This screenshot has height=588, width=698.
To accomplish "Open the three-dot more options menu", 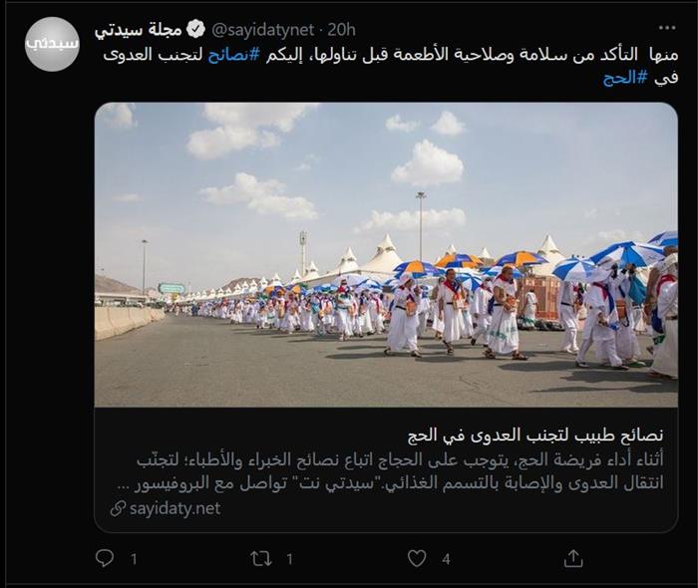I will click(x=667, y=28).
